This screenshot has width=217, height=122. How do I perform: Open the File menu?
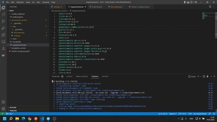7,2
